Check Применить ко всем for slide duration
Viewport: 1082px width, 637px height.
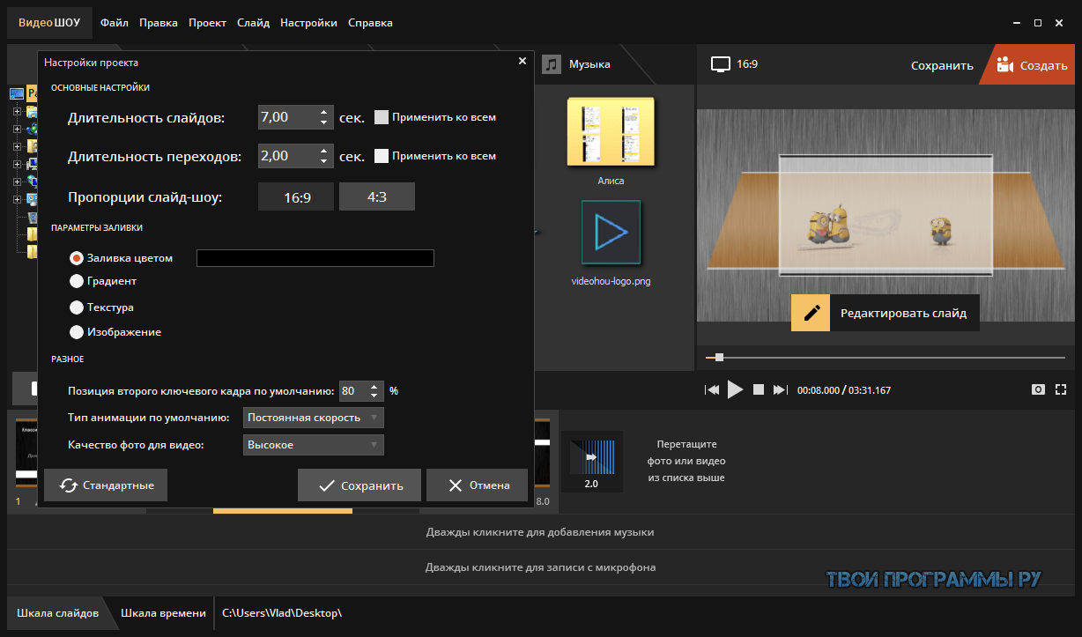click(382, 116)
